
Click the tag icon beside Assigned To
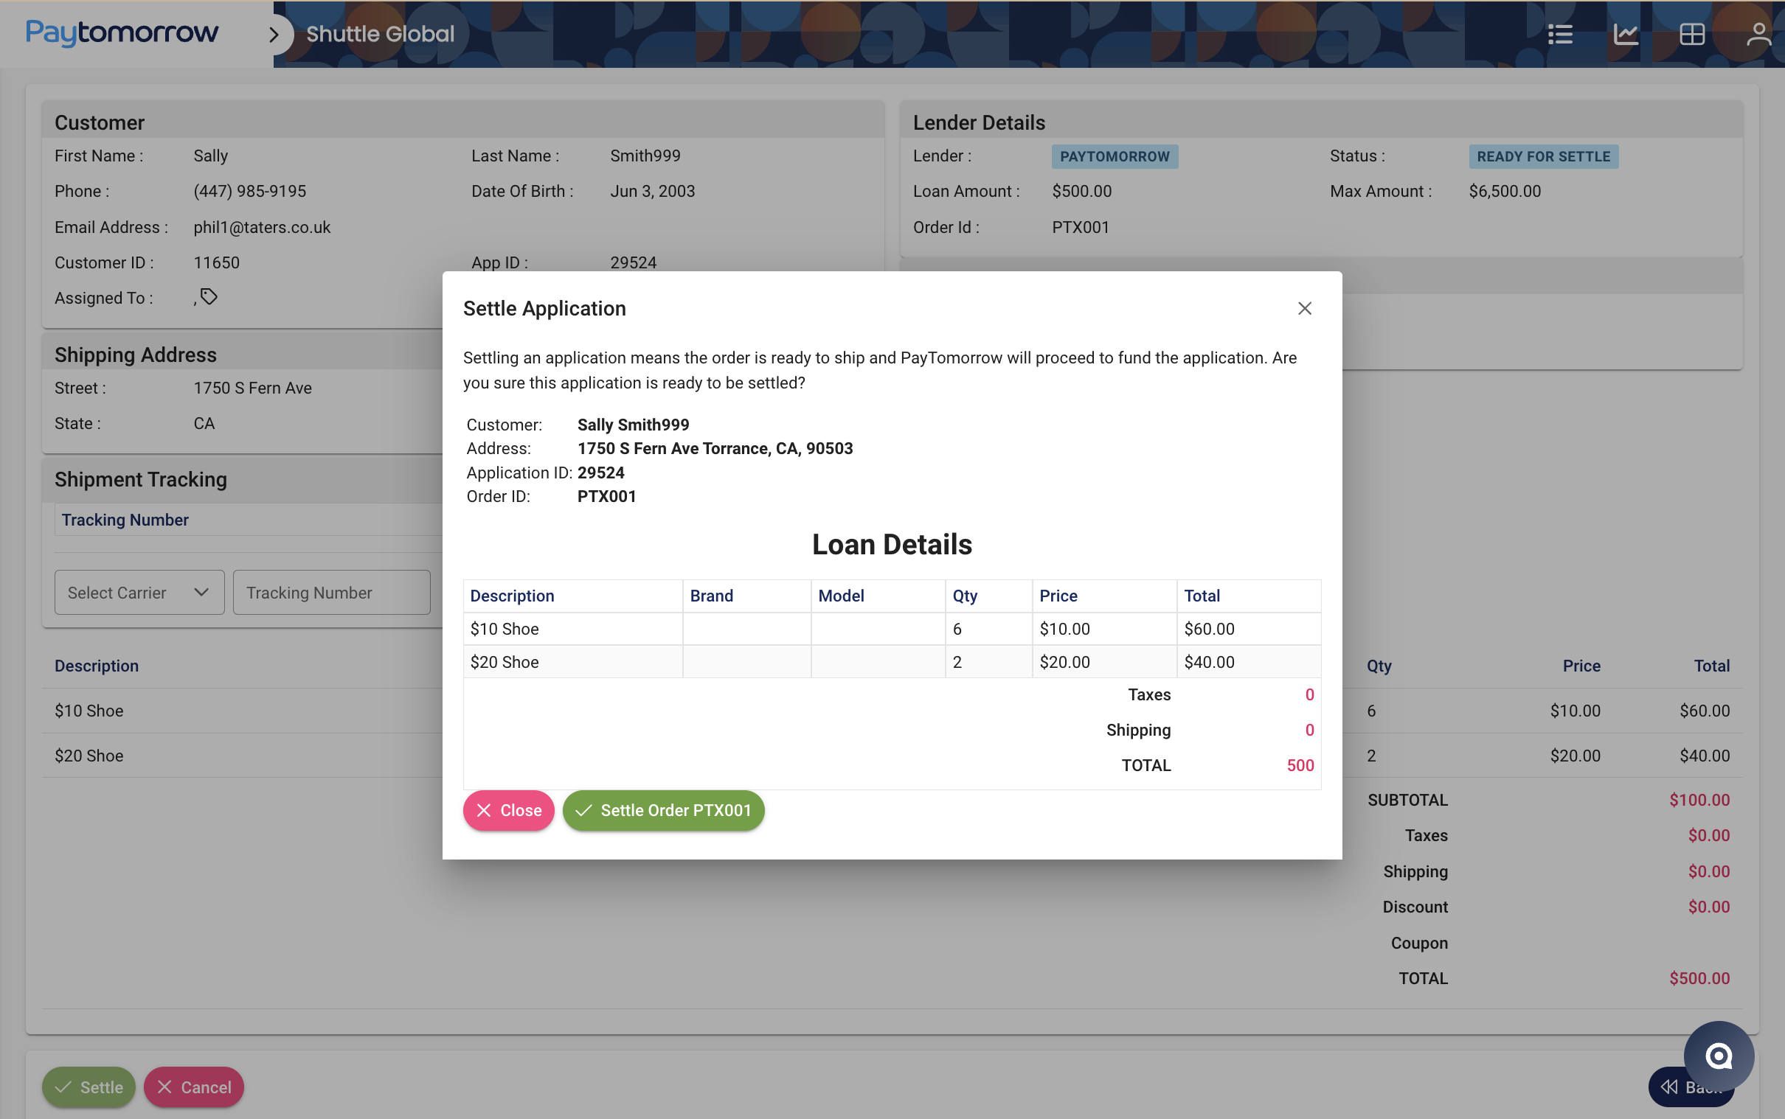209,297
